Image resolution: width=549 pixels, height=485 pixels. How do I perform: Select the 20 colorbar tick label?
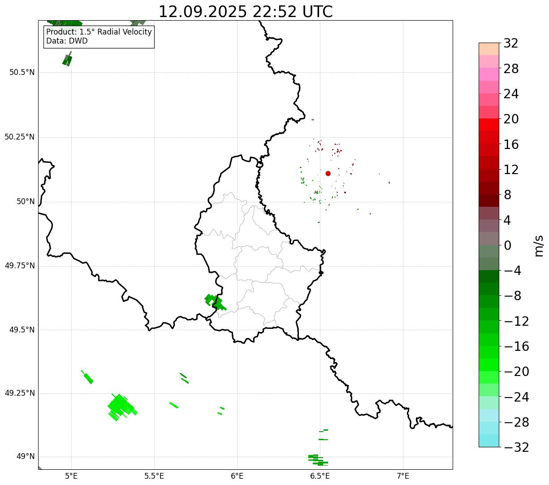pos(511,119)
